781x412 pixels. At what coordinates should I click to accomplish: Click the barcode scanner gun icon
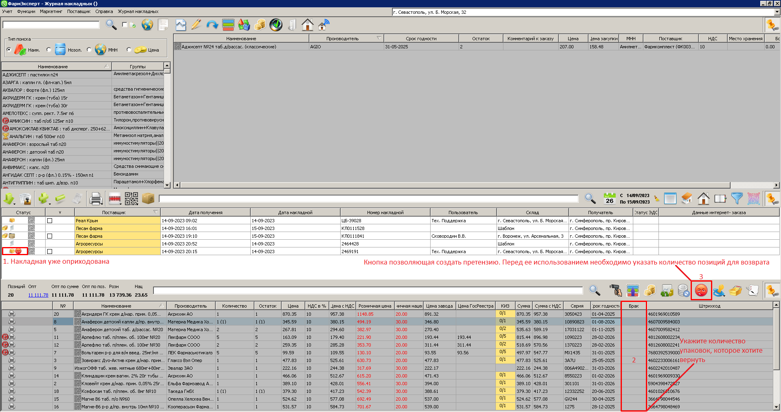616,291
